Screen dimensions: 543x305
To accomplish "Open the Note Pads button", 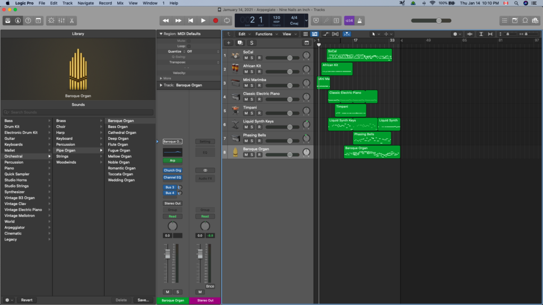I will (x=515, y=21).
